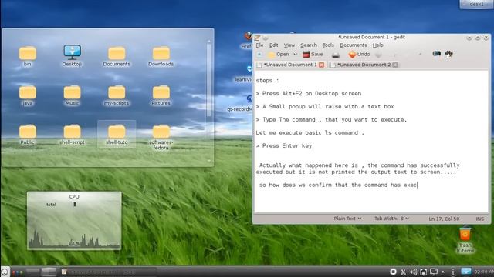Select the Downloads folder
The width and height of the screenshot is (494, 277).
pos(161,56)
